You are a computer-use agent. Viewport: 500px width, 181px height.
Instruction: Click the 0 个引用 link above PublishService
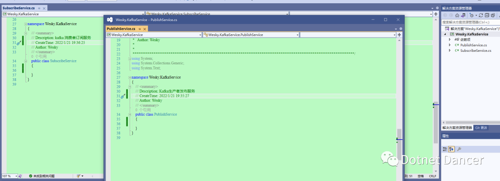click(x=143, y=110)
